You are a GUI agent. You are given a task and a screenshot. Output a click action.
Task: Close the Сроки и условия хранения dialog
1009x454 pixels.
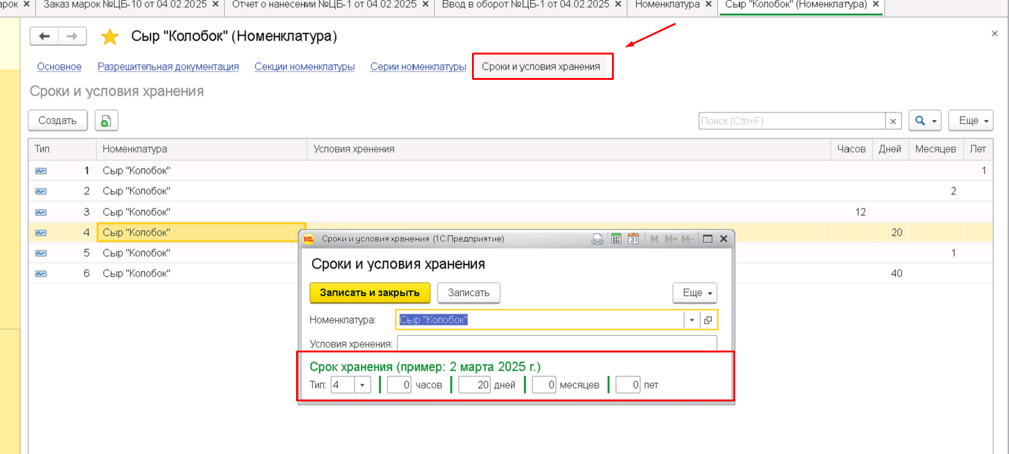click(x=723, y=239)
